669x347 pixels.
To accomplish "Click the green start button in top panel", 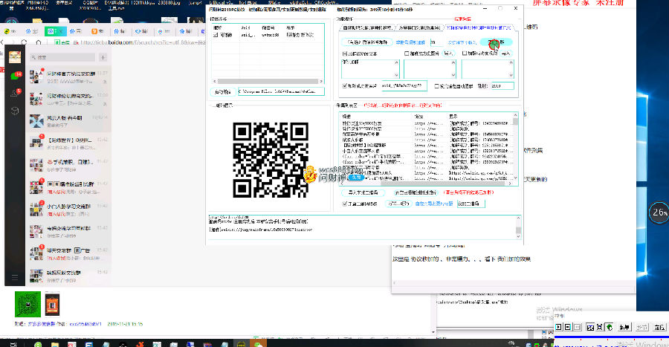I will (x=496, y=42).
